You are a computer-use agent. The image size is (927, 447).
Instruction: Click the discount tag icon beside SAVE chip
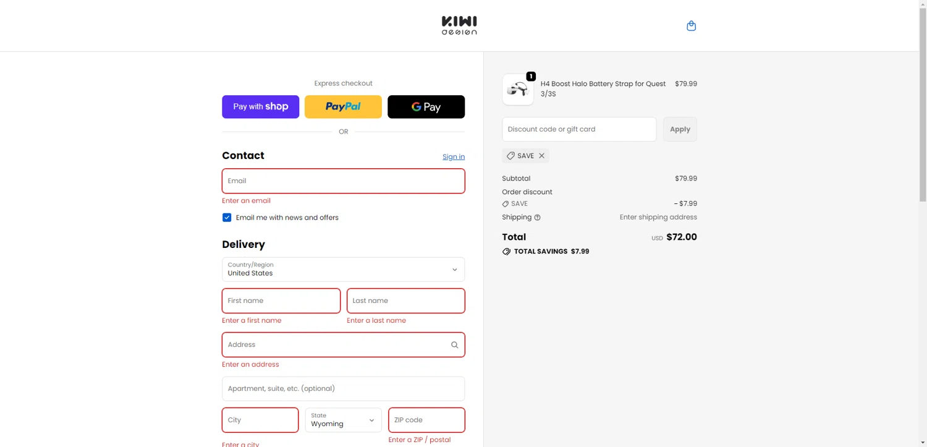tap(510, 156)
